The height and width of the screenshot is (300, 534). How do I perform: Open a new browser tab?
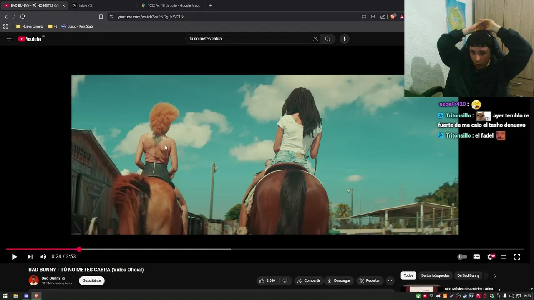(x=211, y=5)
